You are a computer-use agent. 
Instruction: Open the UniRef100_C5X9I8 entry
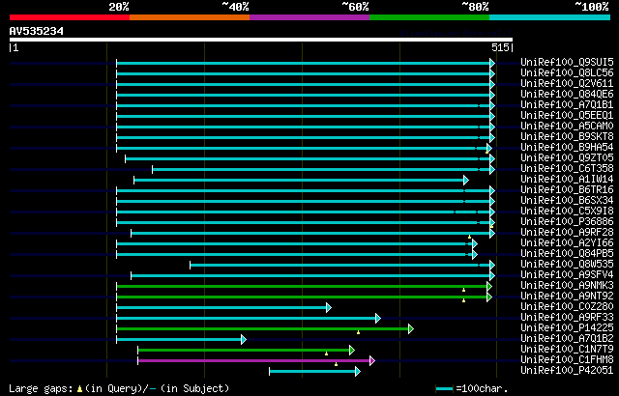click(x=567, y=212)
